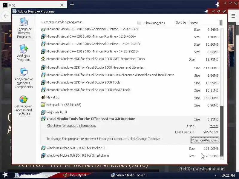Click the Notepad++ program icon
This screenshot has height=179, width=239.
(43, 105)
